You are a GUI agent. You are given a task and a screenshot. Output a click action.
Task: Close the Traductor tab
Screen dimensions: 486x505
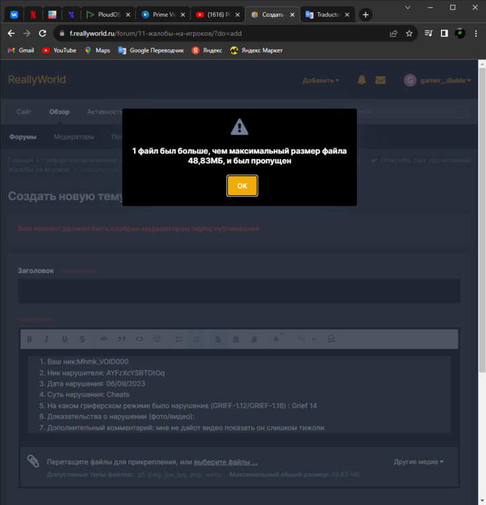coord(347,15)
